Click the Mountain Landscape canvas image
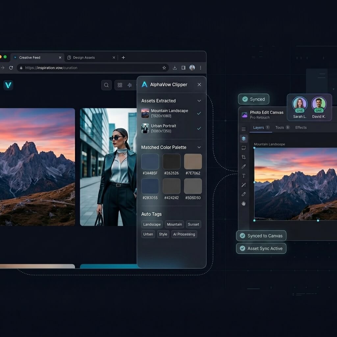Image resolution: width=337 pixels, height=337 pixels. pyautogui.click(x=296, y=184)
